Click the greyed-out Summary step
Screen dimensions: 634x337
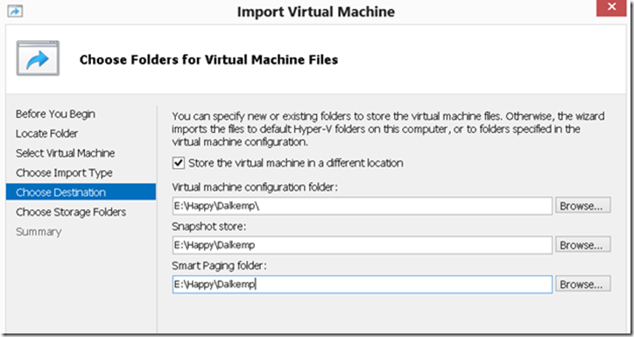point(39,232)
